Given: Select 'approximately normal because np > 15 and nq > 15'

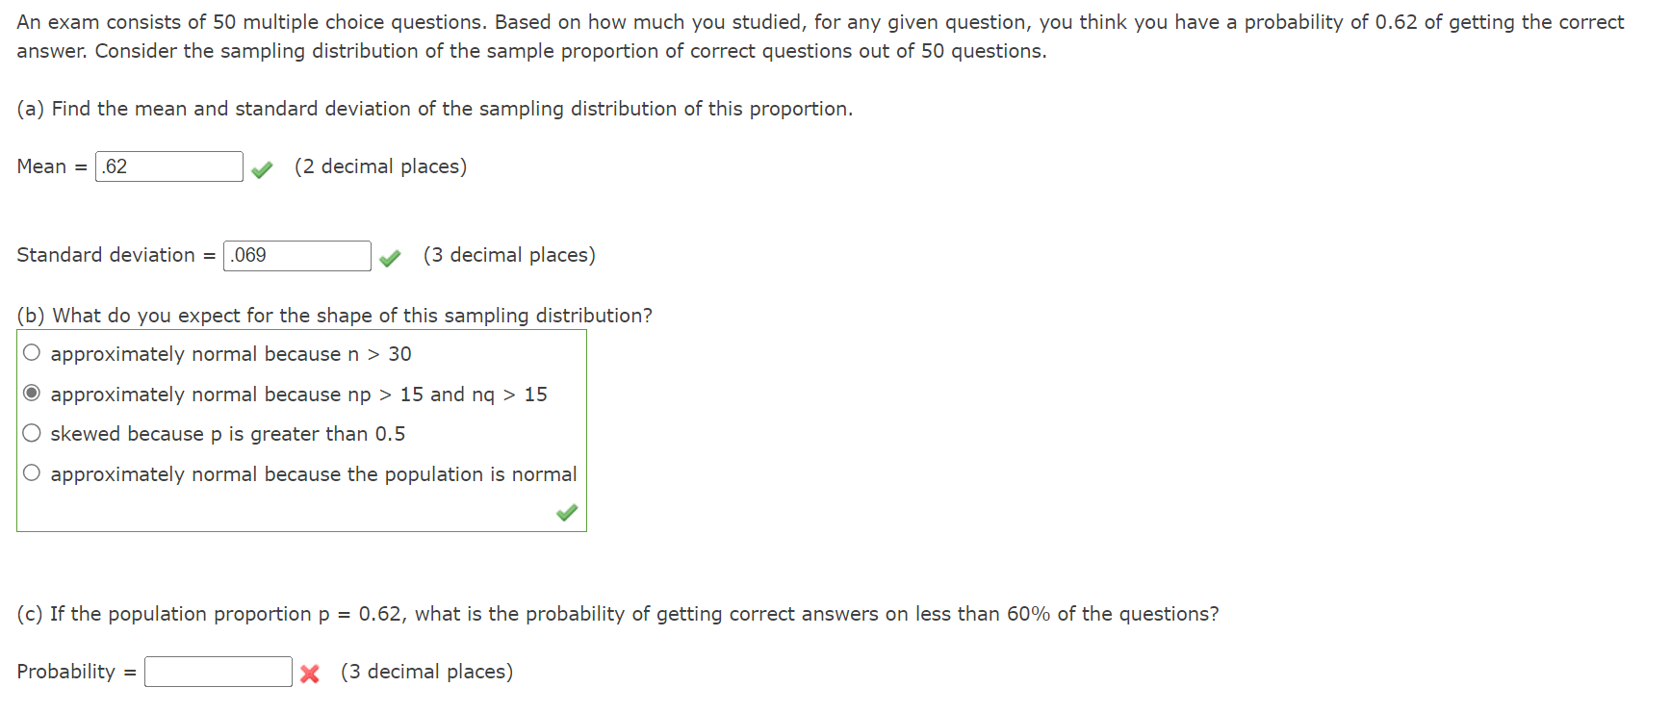Looking at the screenshot, I should tap(31, 393).
